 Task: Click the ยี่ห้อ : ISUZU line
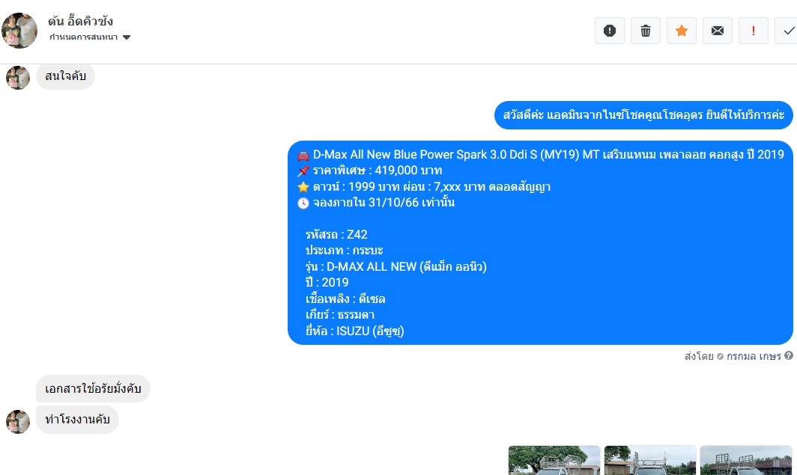click(x=355, y=331)
